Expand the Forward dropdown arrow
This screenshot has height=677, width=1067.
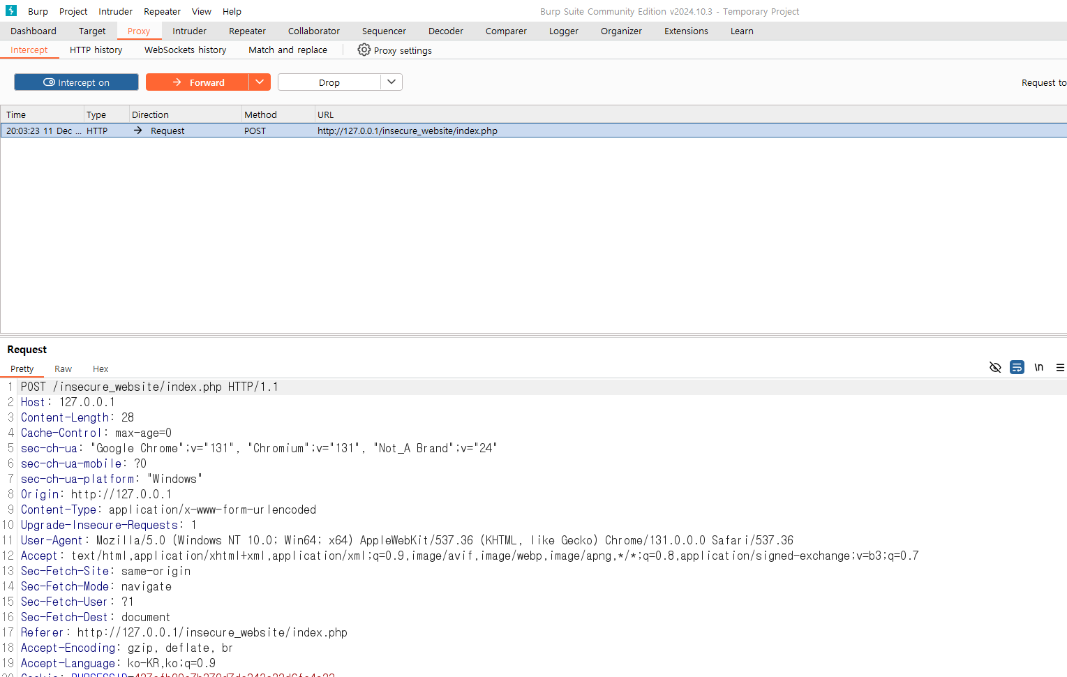click(x=260, y=82)
